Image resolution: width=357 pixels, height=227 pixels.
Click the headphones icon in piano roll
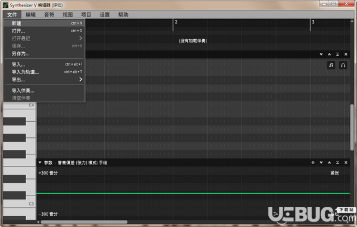pos(343,65)
